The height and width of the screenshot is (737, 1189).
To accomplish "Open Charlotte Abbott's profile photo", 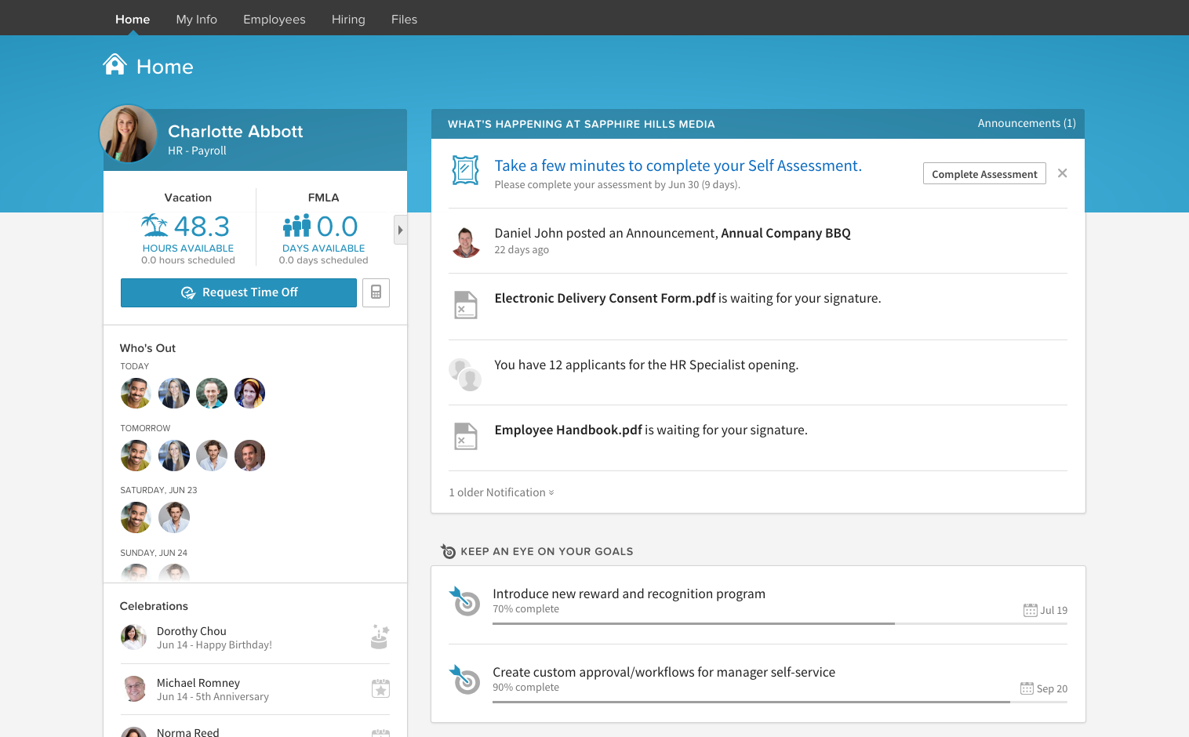I will tap(129, 134).
